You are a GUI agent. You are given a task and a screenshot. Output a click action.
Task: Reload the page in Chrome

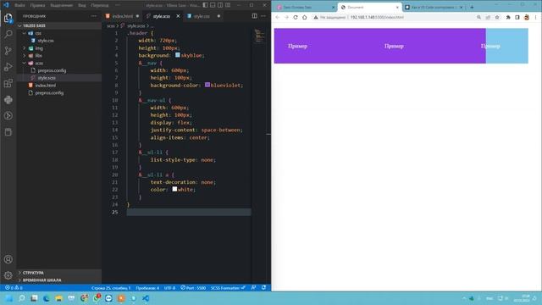coord(296,17)
